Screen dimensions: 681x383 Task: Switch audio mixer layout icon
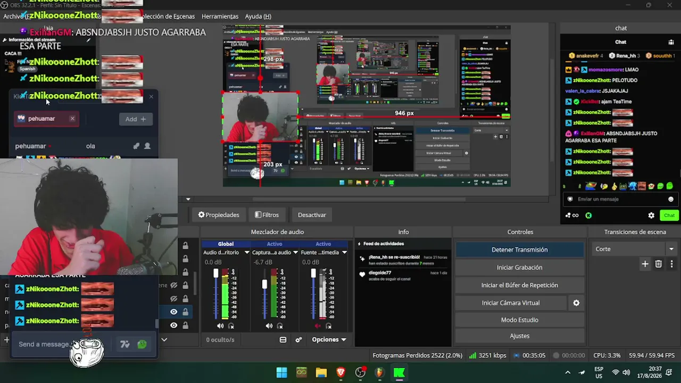[x=283, y=340]
